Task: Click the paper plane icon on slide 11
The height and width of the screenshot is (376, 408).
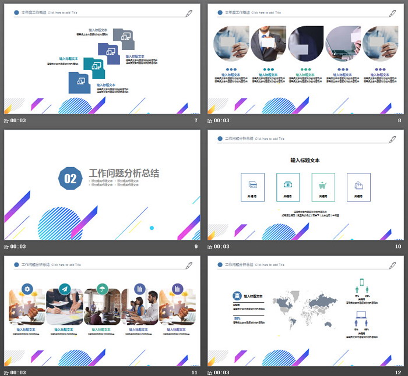Action: pyautogui.click(x=65, y=289)
